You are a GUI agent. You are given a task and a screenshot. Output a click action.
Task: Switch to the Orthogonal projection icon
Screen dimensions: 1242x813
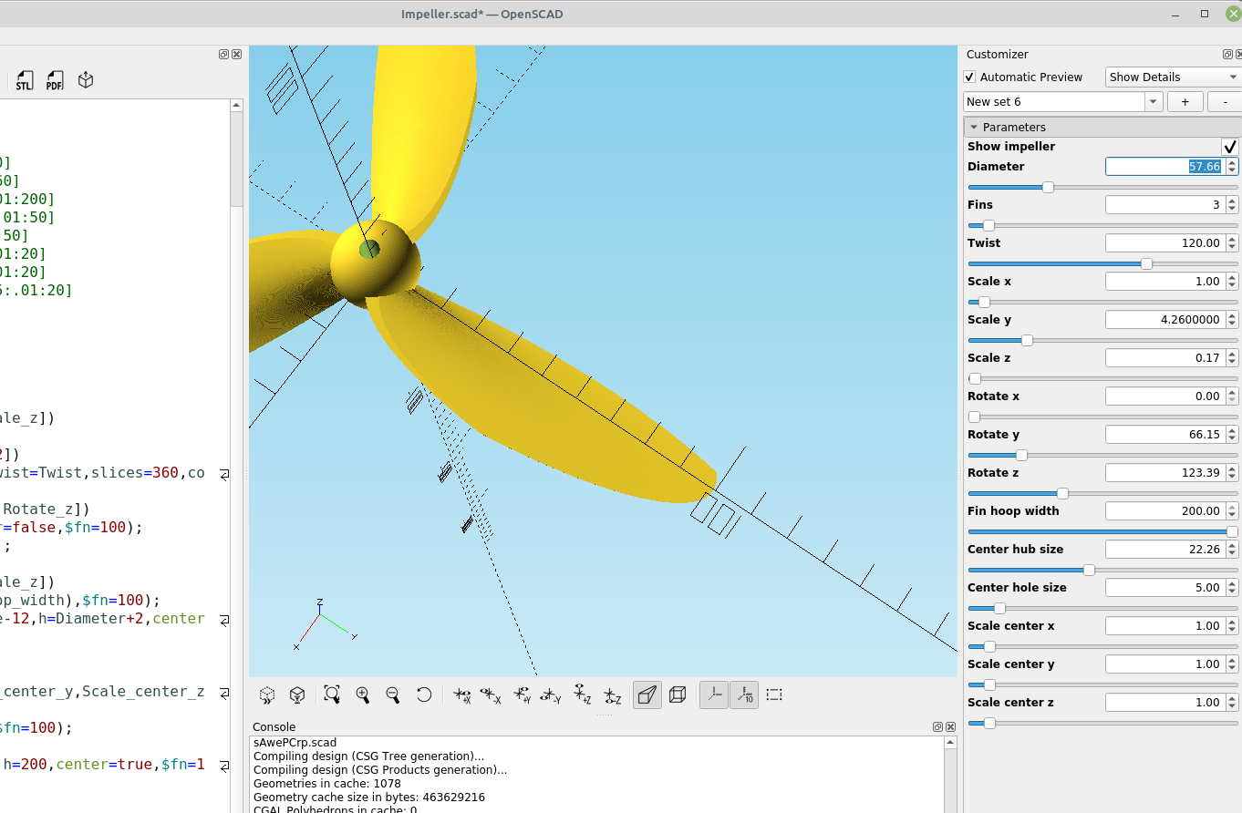click(677, 695)
